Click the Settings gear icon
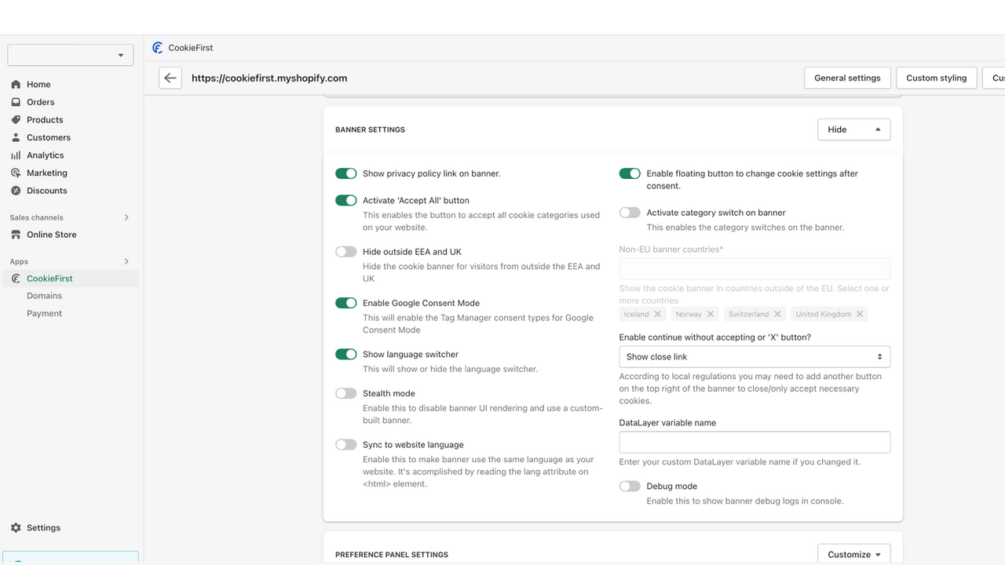 [x=16, y=528]
